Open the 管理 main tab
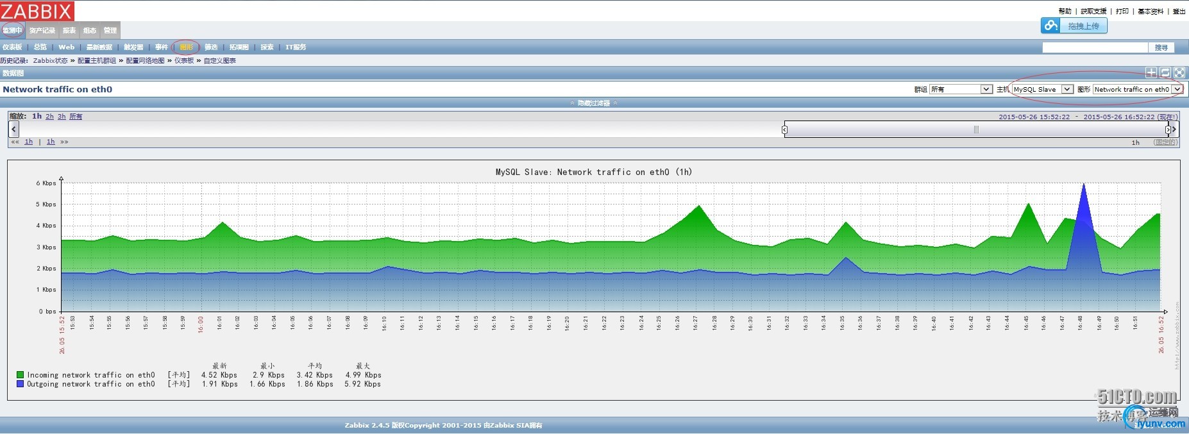1189x434 pixels. [x=110, y=30]
